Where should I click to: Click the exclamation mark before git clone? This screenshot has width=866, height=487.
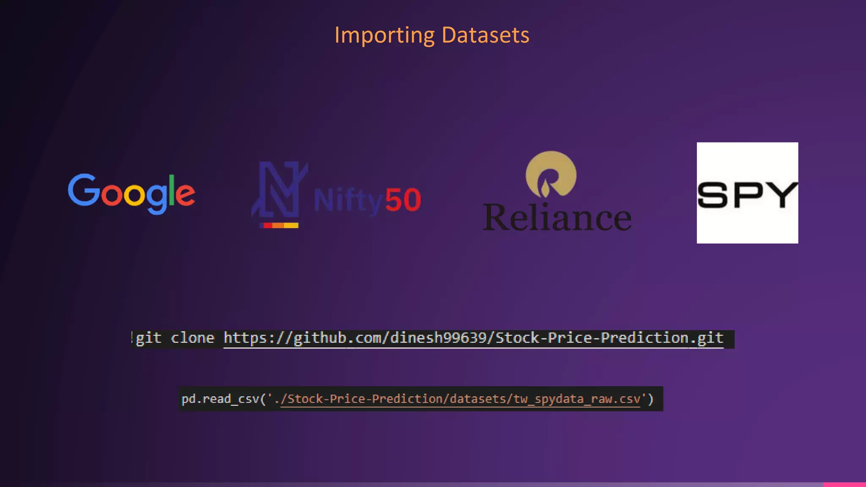click(x=132, y=337)
